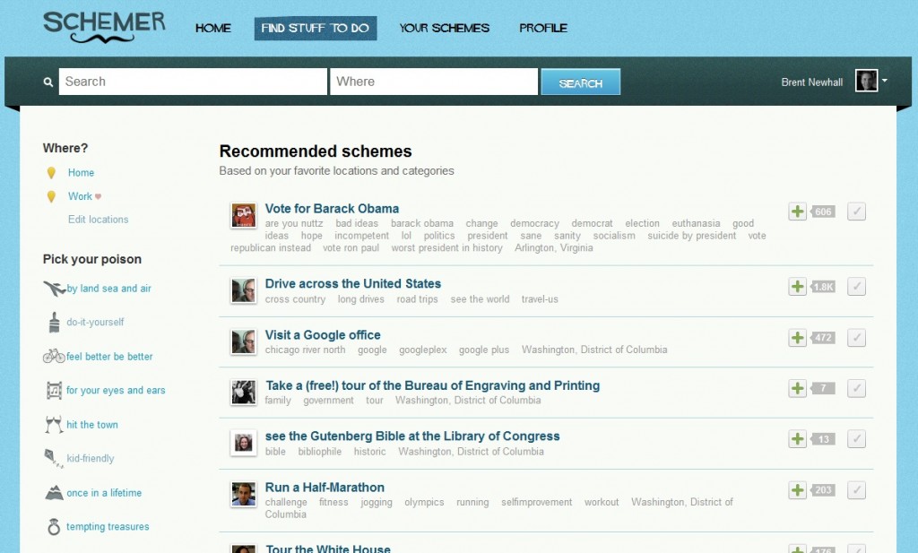Focus the Where location input field

point(433,82)
